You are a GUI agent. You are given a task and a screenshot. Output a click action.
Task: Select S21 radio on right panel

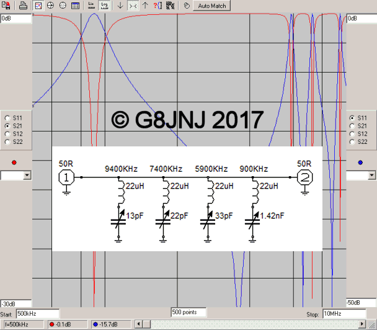click(x=352, y=125)
